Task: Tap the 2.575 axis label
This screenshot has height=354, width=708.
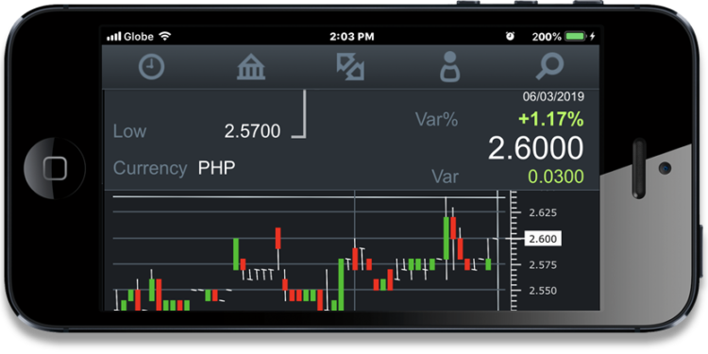Action: [542, 265]
